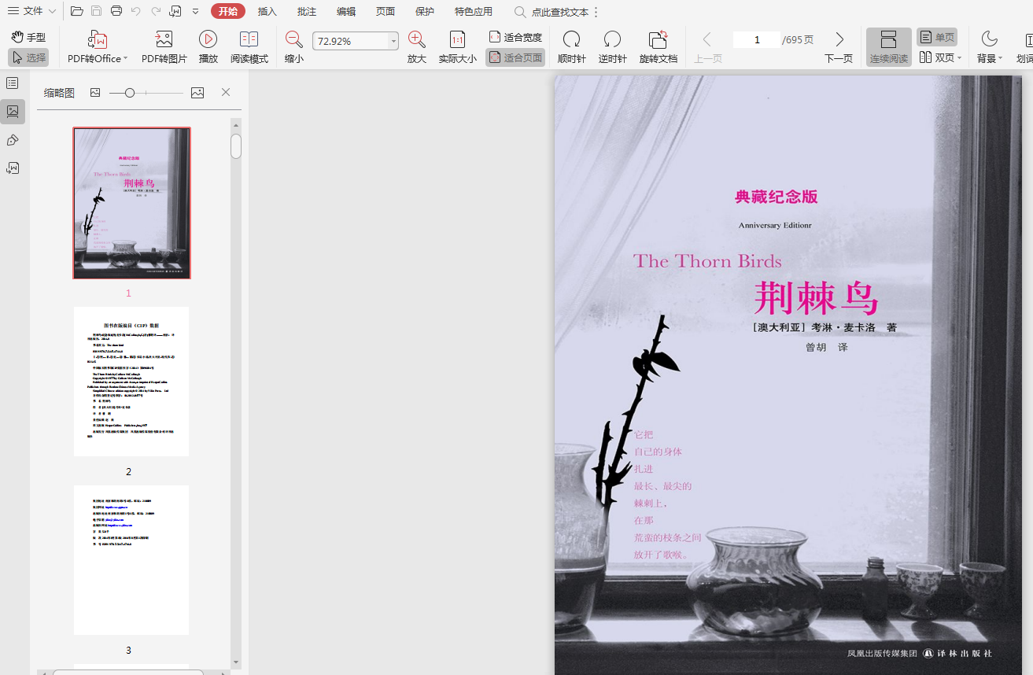Click the smaller thumbnail size icon
Viewport: 1033px width, 675px height.
[95, 93]
